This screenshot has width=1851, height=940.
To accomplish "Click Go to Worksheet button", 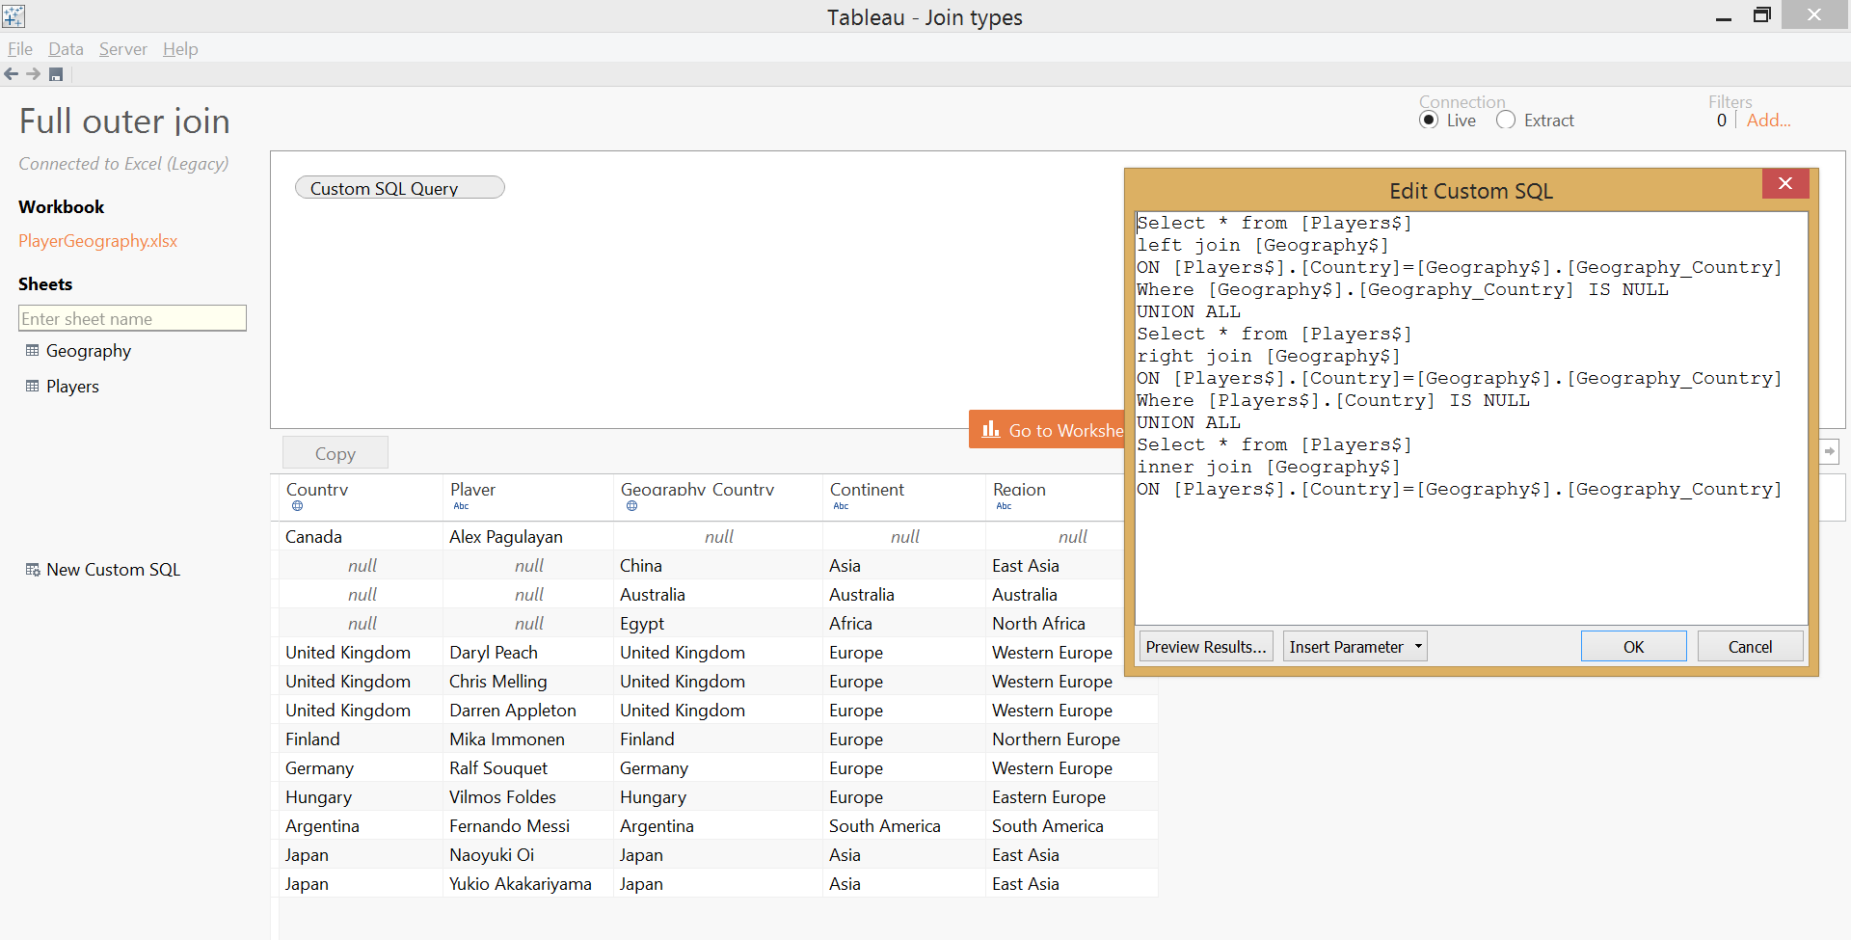I will (x=1047, y=430).
